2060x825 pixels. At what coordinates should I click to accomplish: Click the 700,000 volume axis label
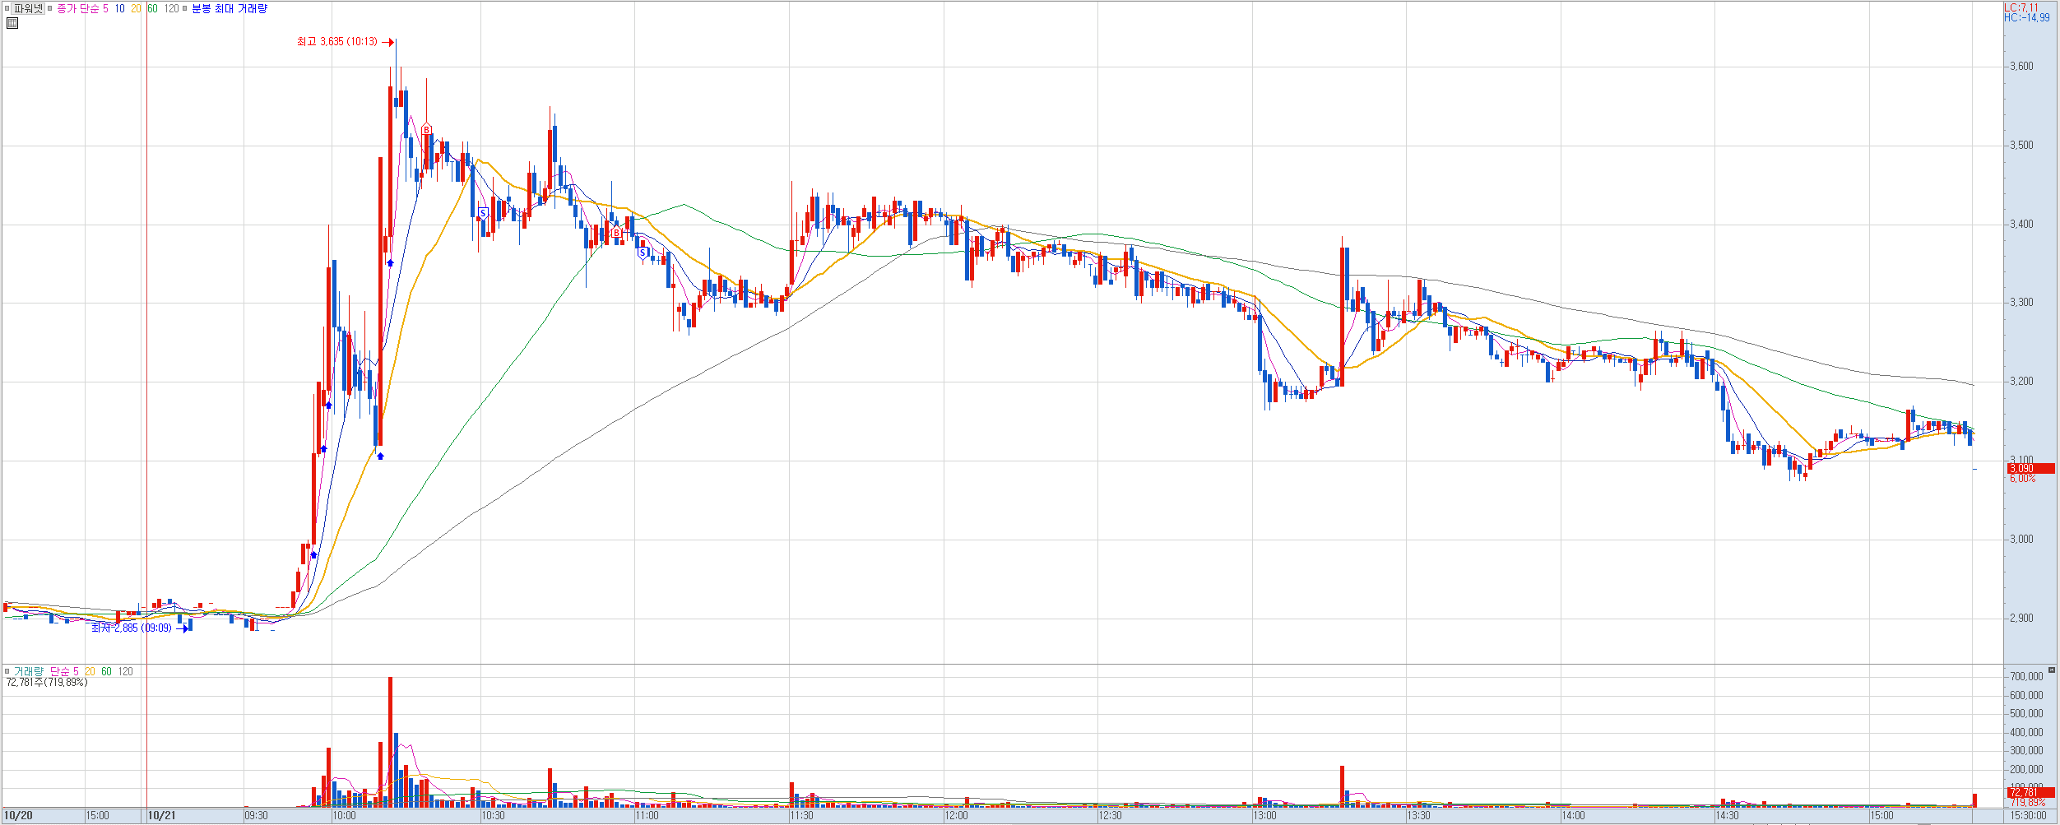pos(2026,676)
